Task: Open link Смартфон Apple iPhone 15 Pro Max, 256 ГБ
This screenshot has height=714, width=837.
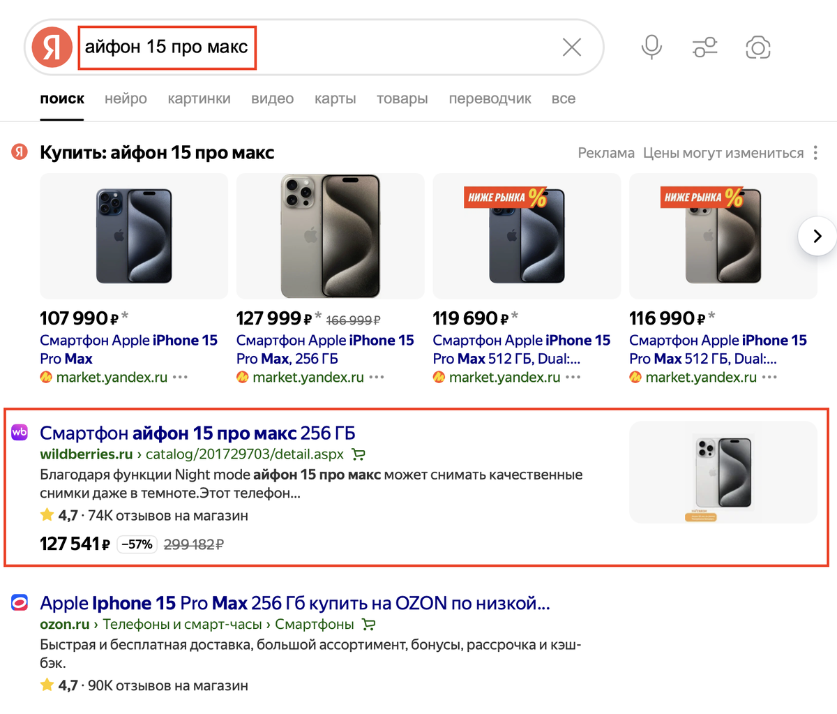Action: pos(325,349)
